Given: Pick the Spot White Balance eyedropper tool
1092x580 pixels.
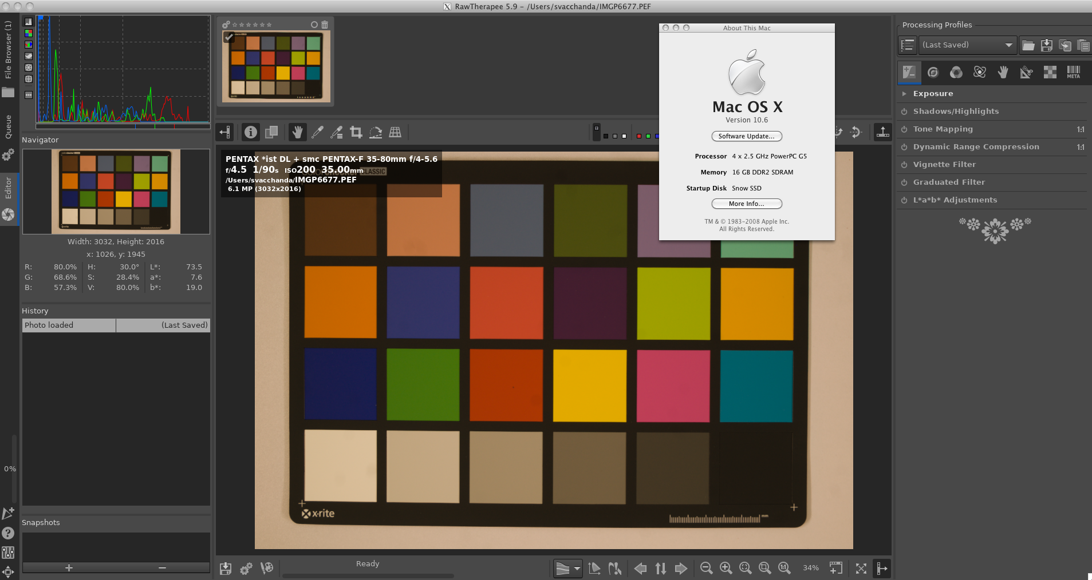Looking at the screenshot, I should (x=317, y=133).
